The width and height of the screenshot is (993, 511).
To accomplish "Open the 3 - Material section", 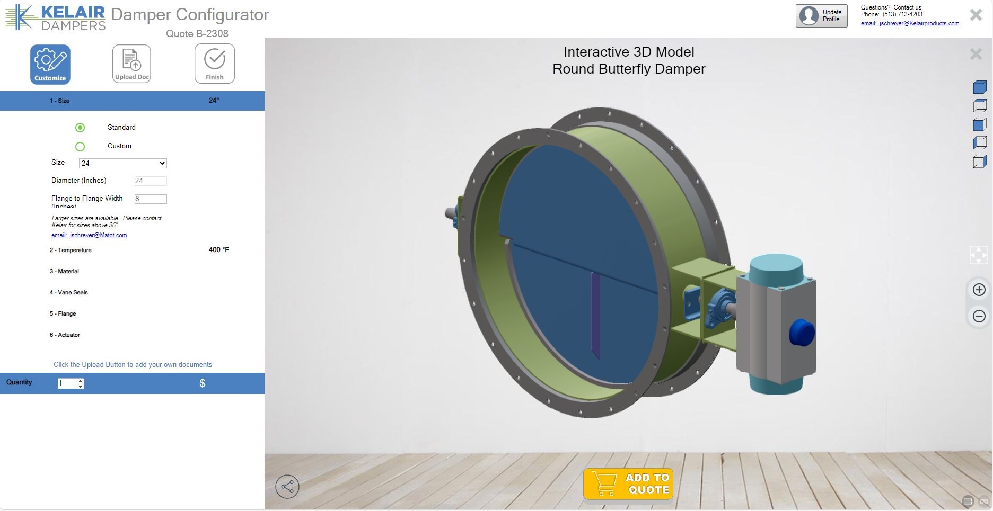I will point(65,271).
